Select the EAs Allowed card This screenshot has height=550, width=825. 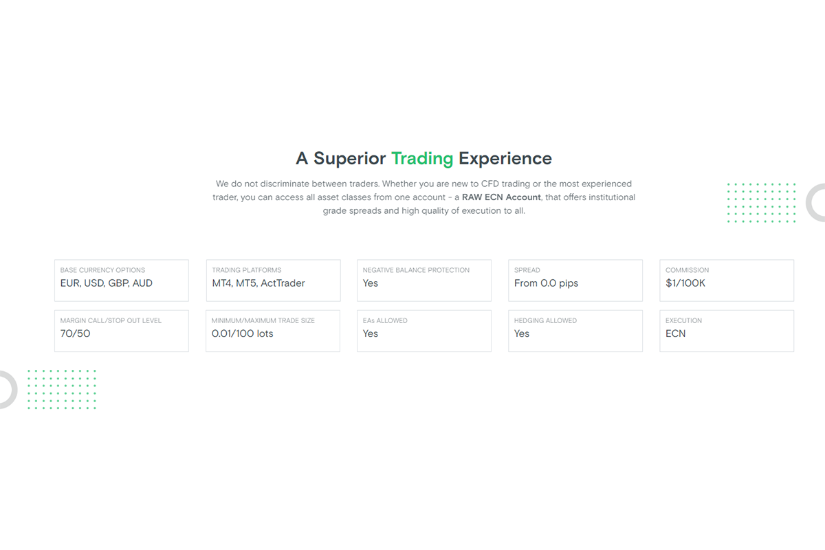pos(424,331)
